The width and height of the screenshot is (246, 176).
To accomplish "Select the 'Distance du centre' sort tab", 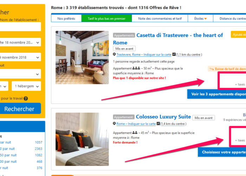I will click(x=230, y=19).
